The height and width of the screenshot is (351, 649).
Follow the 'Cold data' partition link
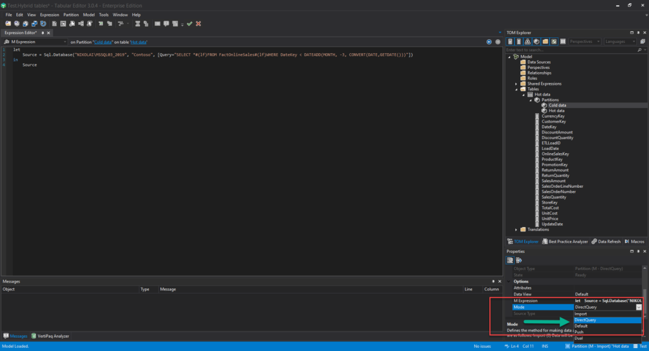[x=103, y=42]
